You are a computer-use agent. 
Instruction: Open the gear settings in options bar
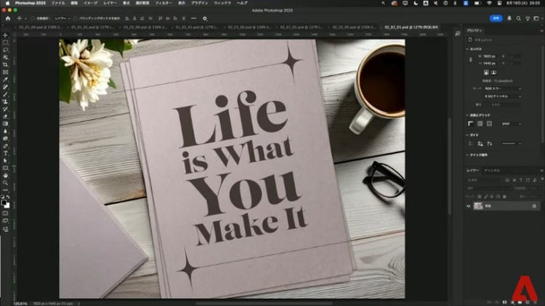(x=205, y=18)
